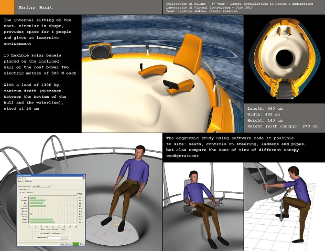Click the mannequin climbing ladder image
The width and height of the screenshot is (325, 251).
click(x=284, y=207)
